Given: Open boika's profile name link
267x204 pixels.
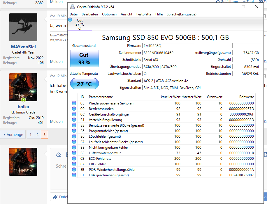Looking at the screenshot, I should pos(23,107).
